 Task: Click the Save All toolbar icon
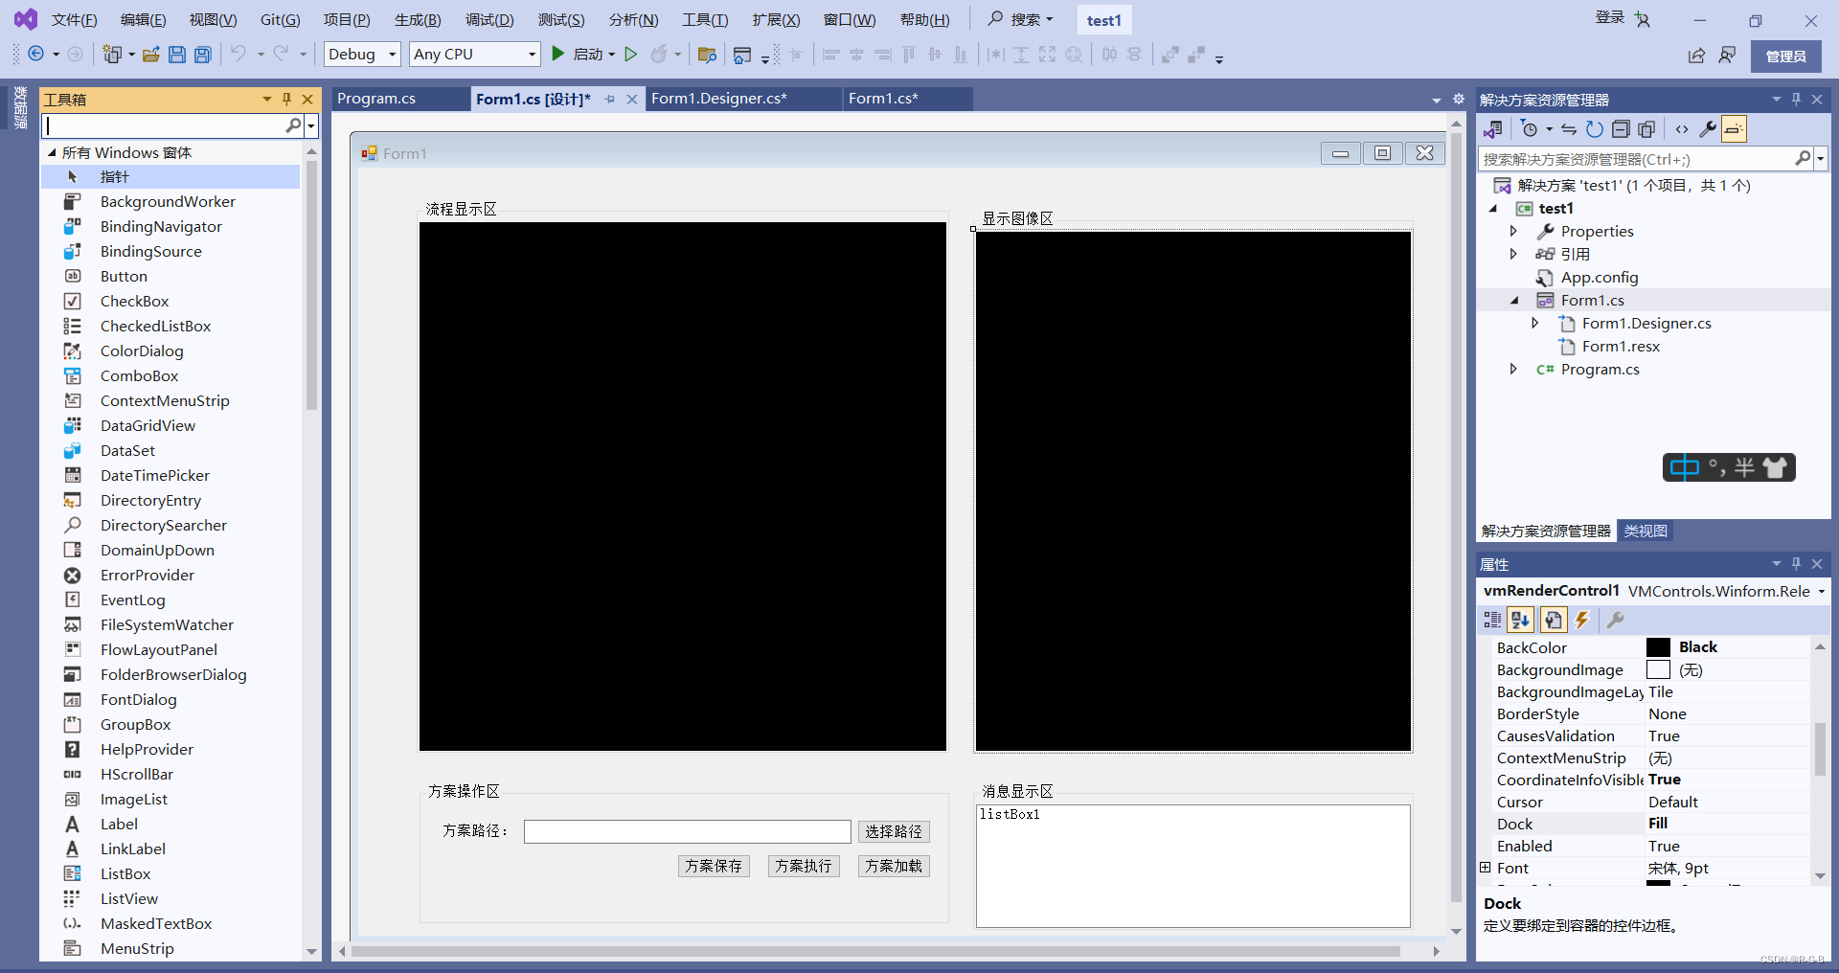(203, 55)
